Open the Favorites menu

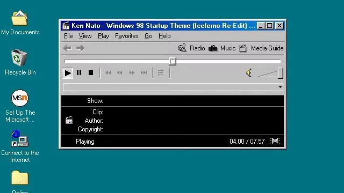[x=127, y=36]
